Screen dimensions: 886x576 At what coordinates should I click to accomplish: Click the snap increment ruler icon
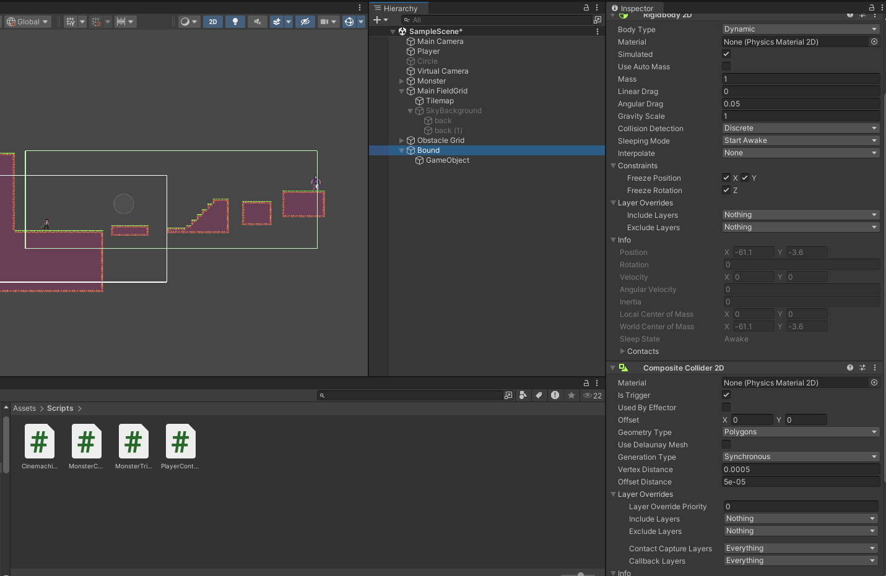coord(121,22)
